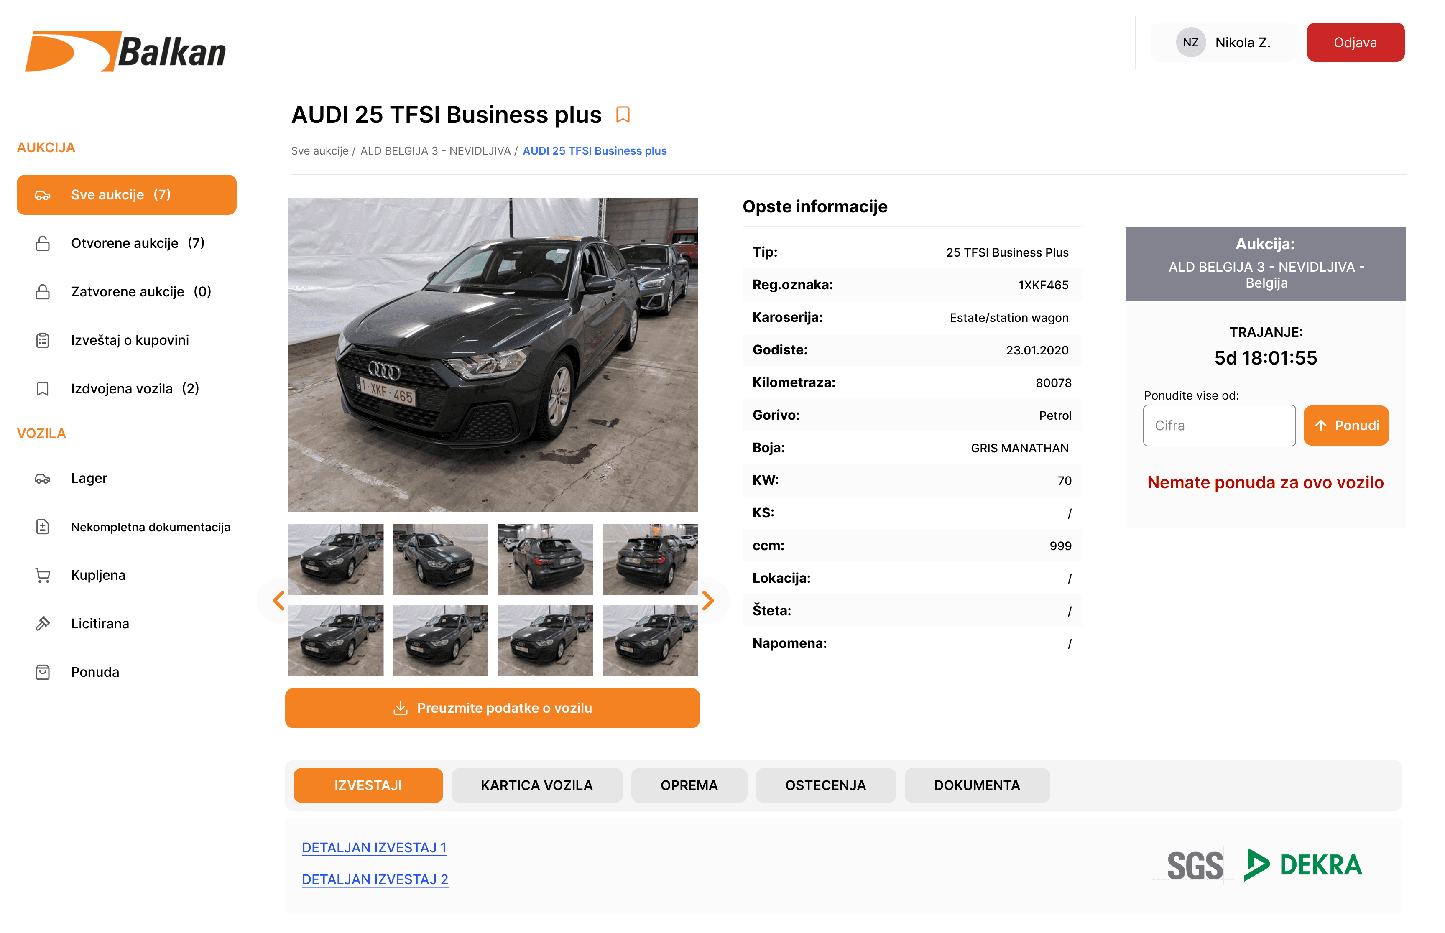Show next thumbnails with right arrow
The image size is (1445, 933).
(x=707, y=600)
